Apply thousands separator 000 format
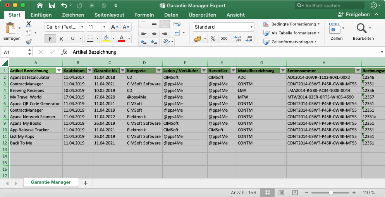This screenshot has height=197, width=385. (224, 39)
